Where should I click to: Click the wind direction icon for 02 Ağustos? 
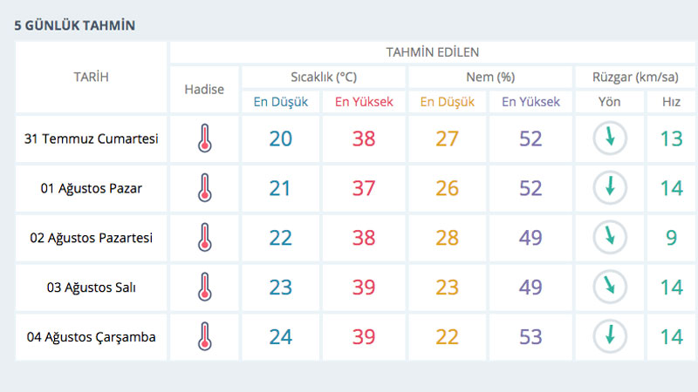[610, 237]
